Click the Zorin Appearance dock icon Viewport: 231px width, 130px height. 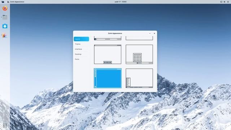(x=5, y=35)
